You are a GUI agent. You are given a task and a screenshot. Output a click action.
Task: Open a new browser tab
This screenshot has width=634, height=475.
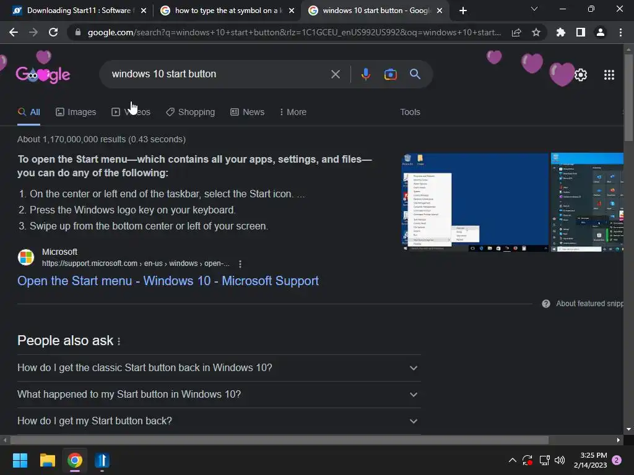point(463,11)
